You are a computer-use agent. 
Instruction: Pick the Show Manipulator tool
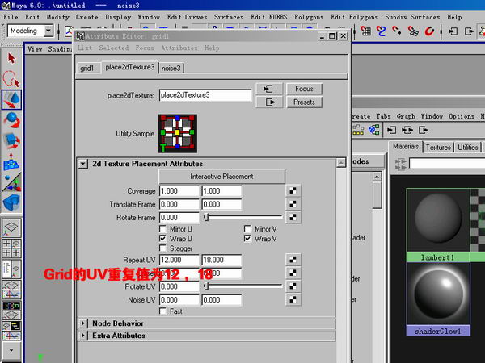(x=11, y=183)
